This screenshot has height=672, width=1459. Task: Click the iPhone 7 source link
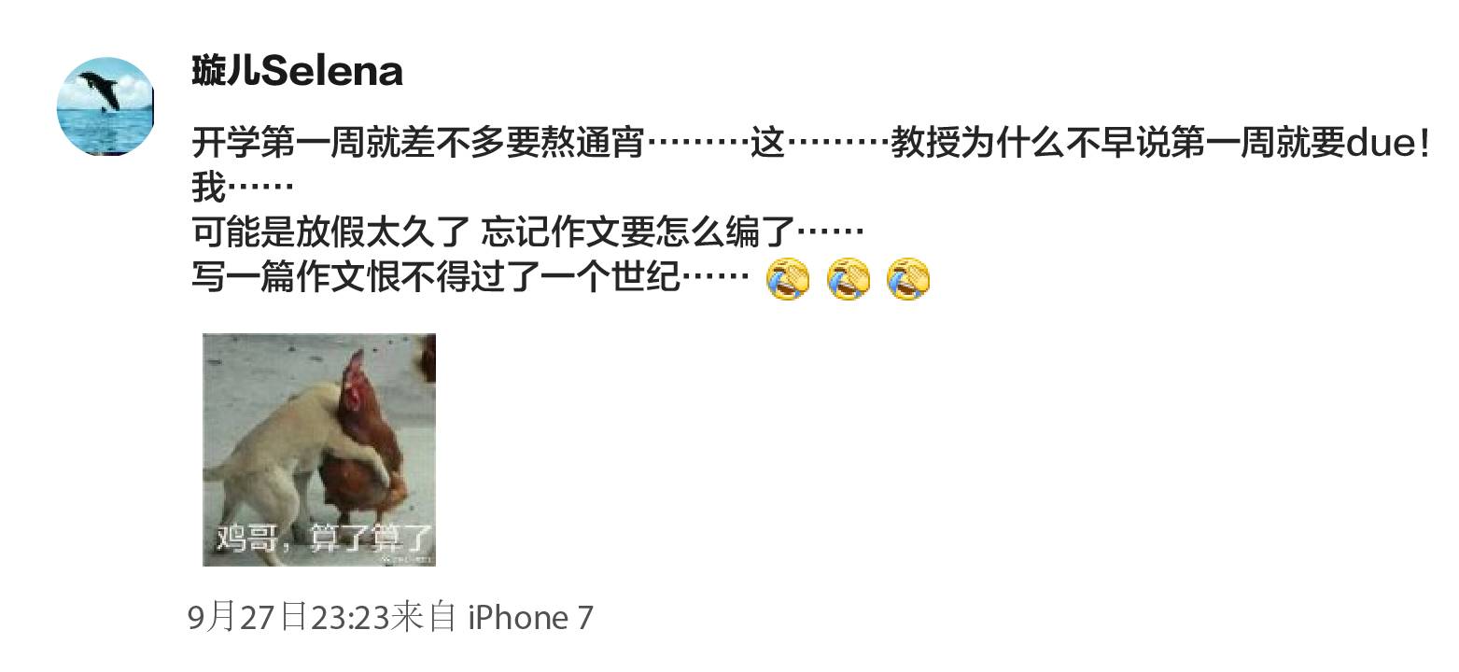[x=529, y=617]
